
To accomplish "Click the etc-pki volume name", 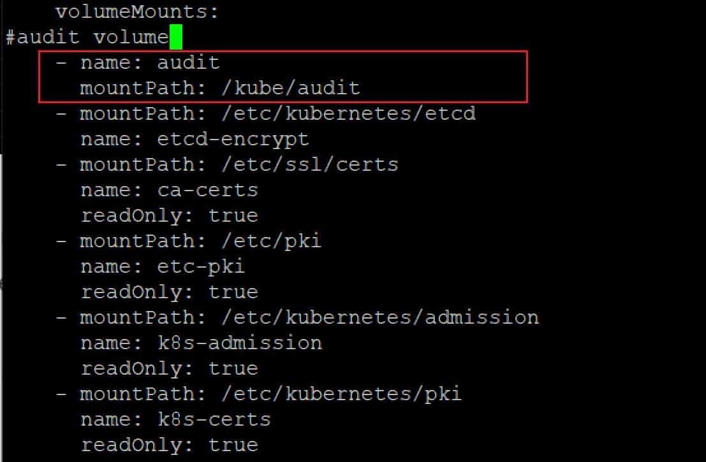I will pyautogui.click(x=201, y=266).
